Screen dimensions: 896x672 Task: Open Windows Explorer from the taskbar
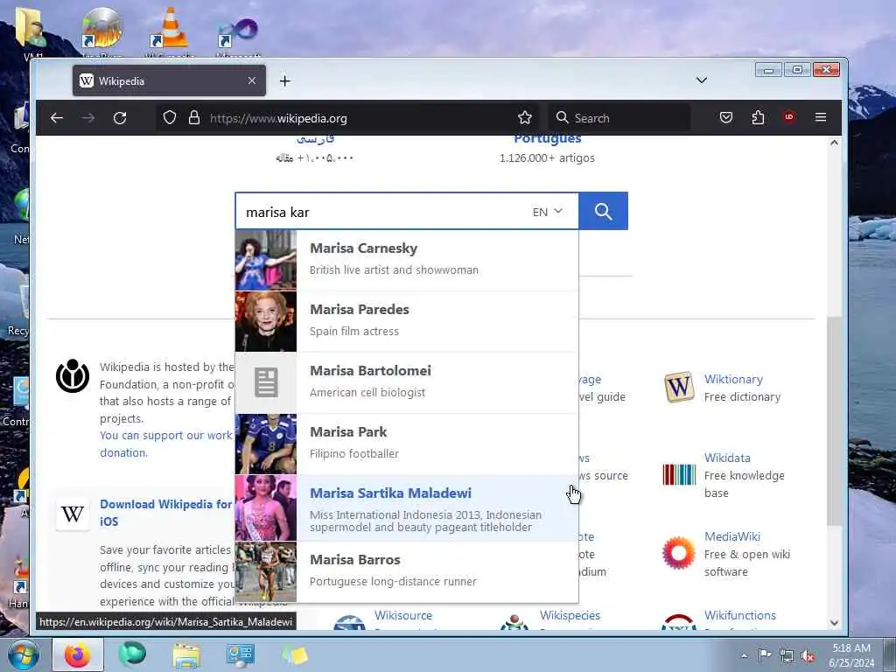[186, 655]
